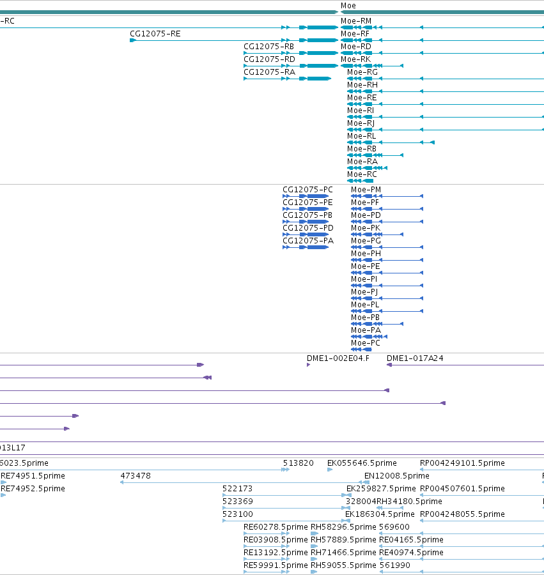Choose the Moe-PB protein label
Viewport: 544px width, 575px height.
point(366,318)
